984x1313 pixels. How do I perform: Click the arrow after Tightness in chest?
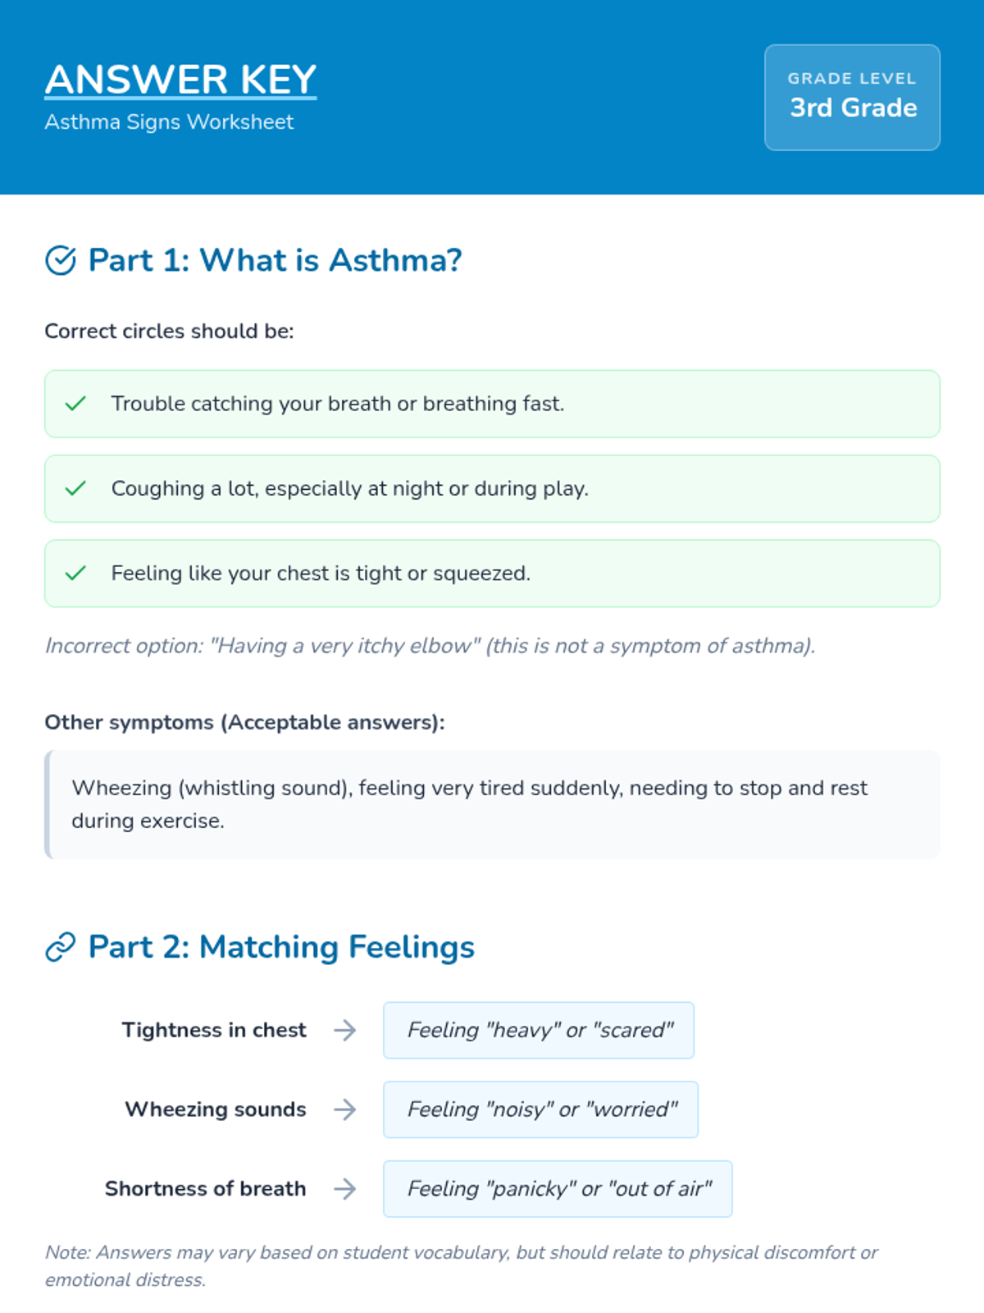click(x=345, y=1030)
